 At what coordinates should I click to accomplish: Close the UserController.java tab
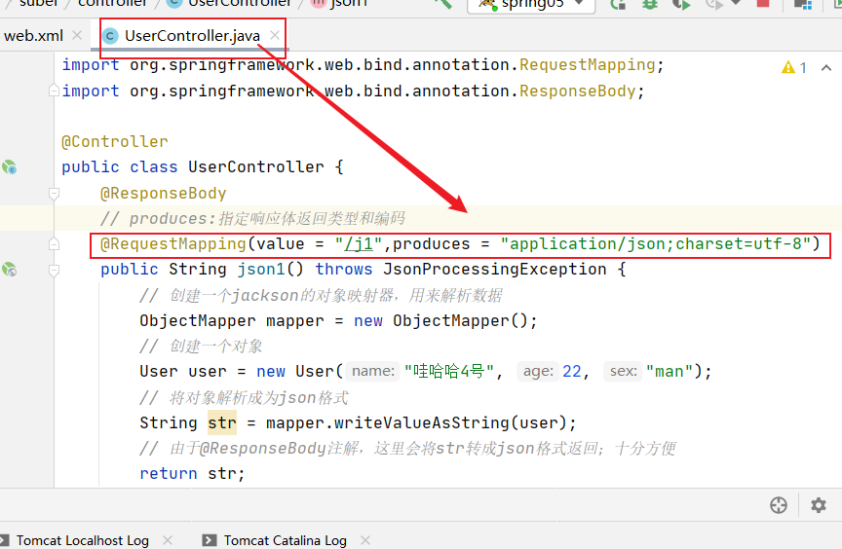(276, 36)
